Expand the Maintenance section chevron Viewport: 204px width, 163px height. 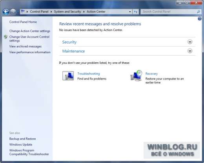[x=190, y=51]
